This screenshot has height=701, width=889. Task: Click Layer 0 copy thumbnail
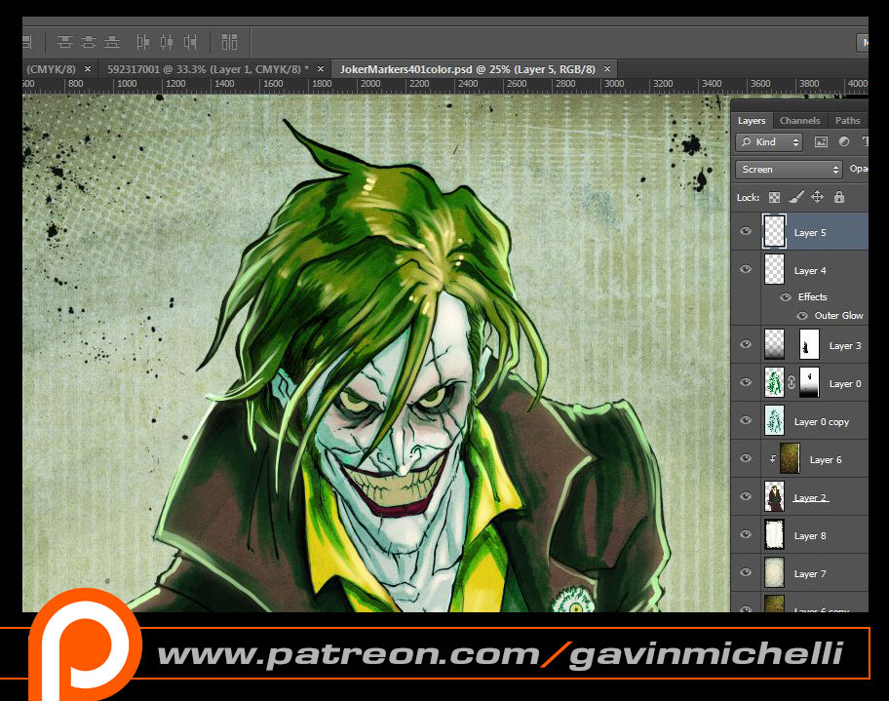click(775, 420)
